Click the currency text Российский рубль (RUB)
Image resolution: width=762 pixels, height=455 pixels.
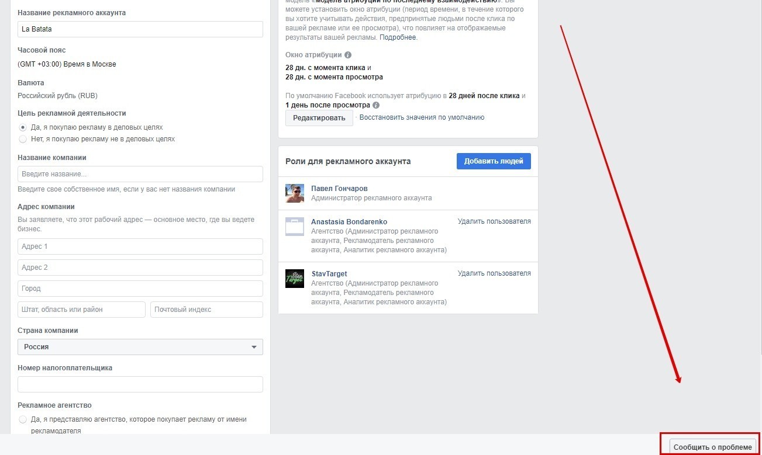(x=57, y=96)
